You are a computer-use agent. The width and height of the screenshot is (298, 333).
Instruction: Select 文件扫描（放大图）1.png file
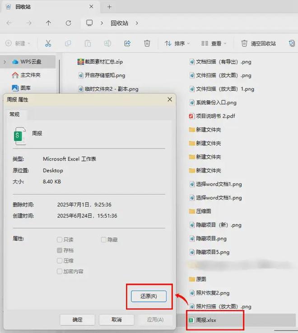(x=222, y=89)
